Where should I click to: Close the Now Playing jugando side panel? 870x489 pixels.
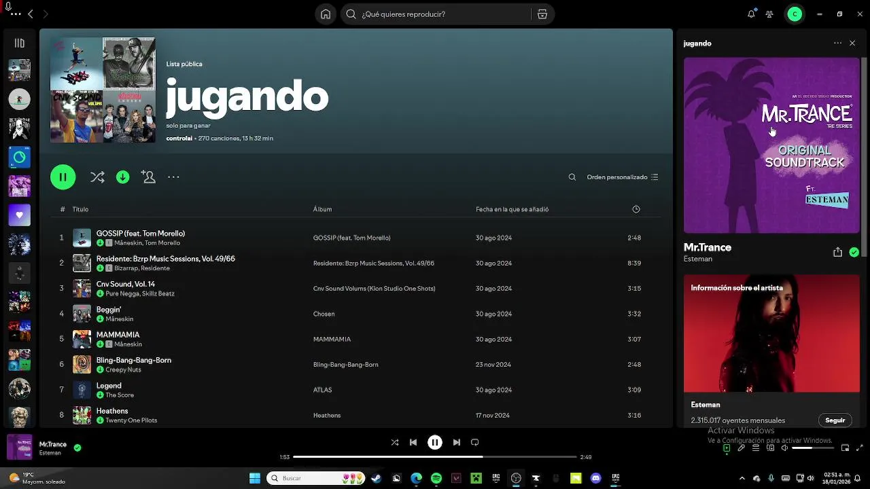point(852,43)
